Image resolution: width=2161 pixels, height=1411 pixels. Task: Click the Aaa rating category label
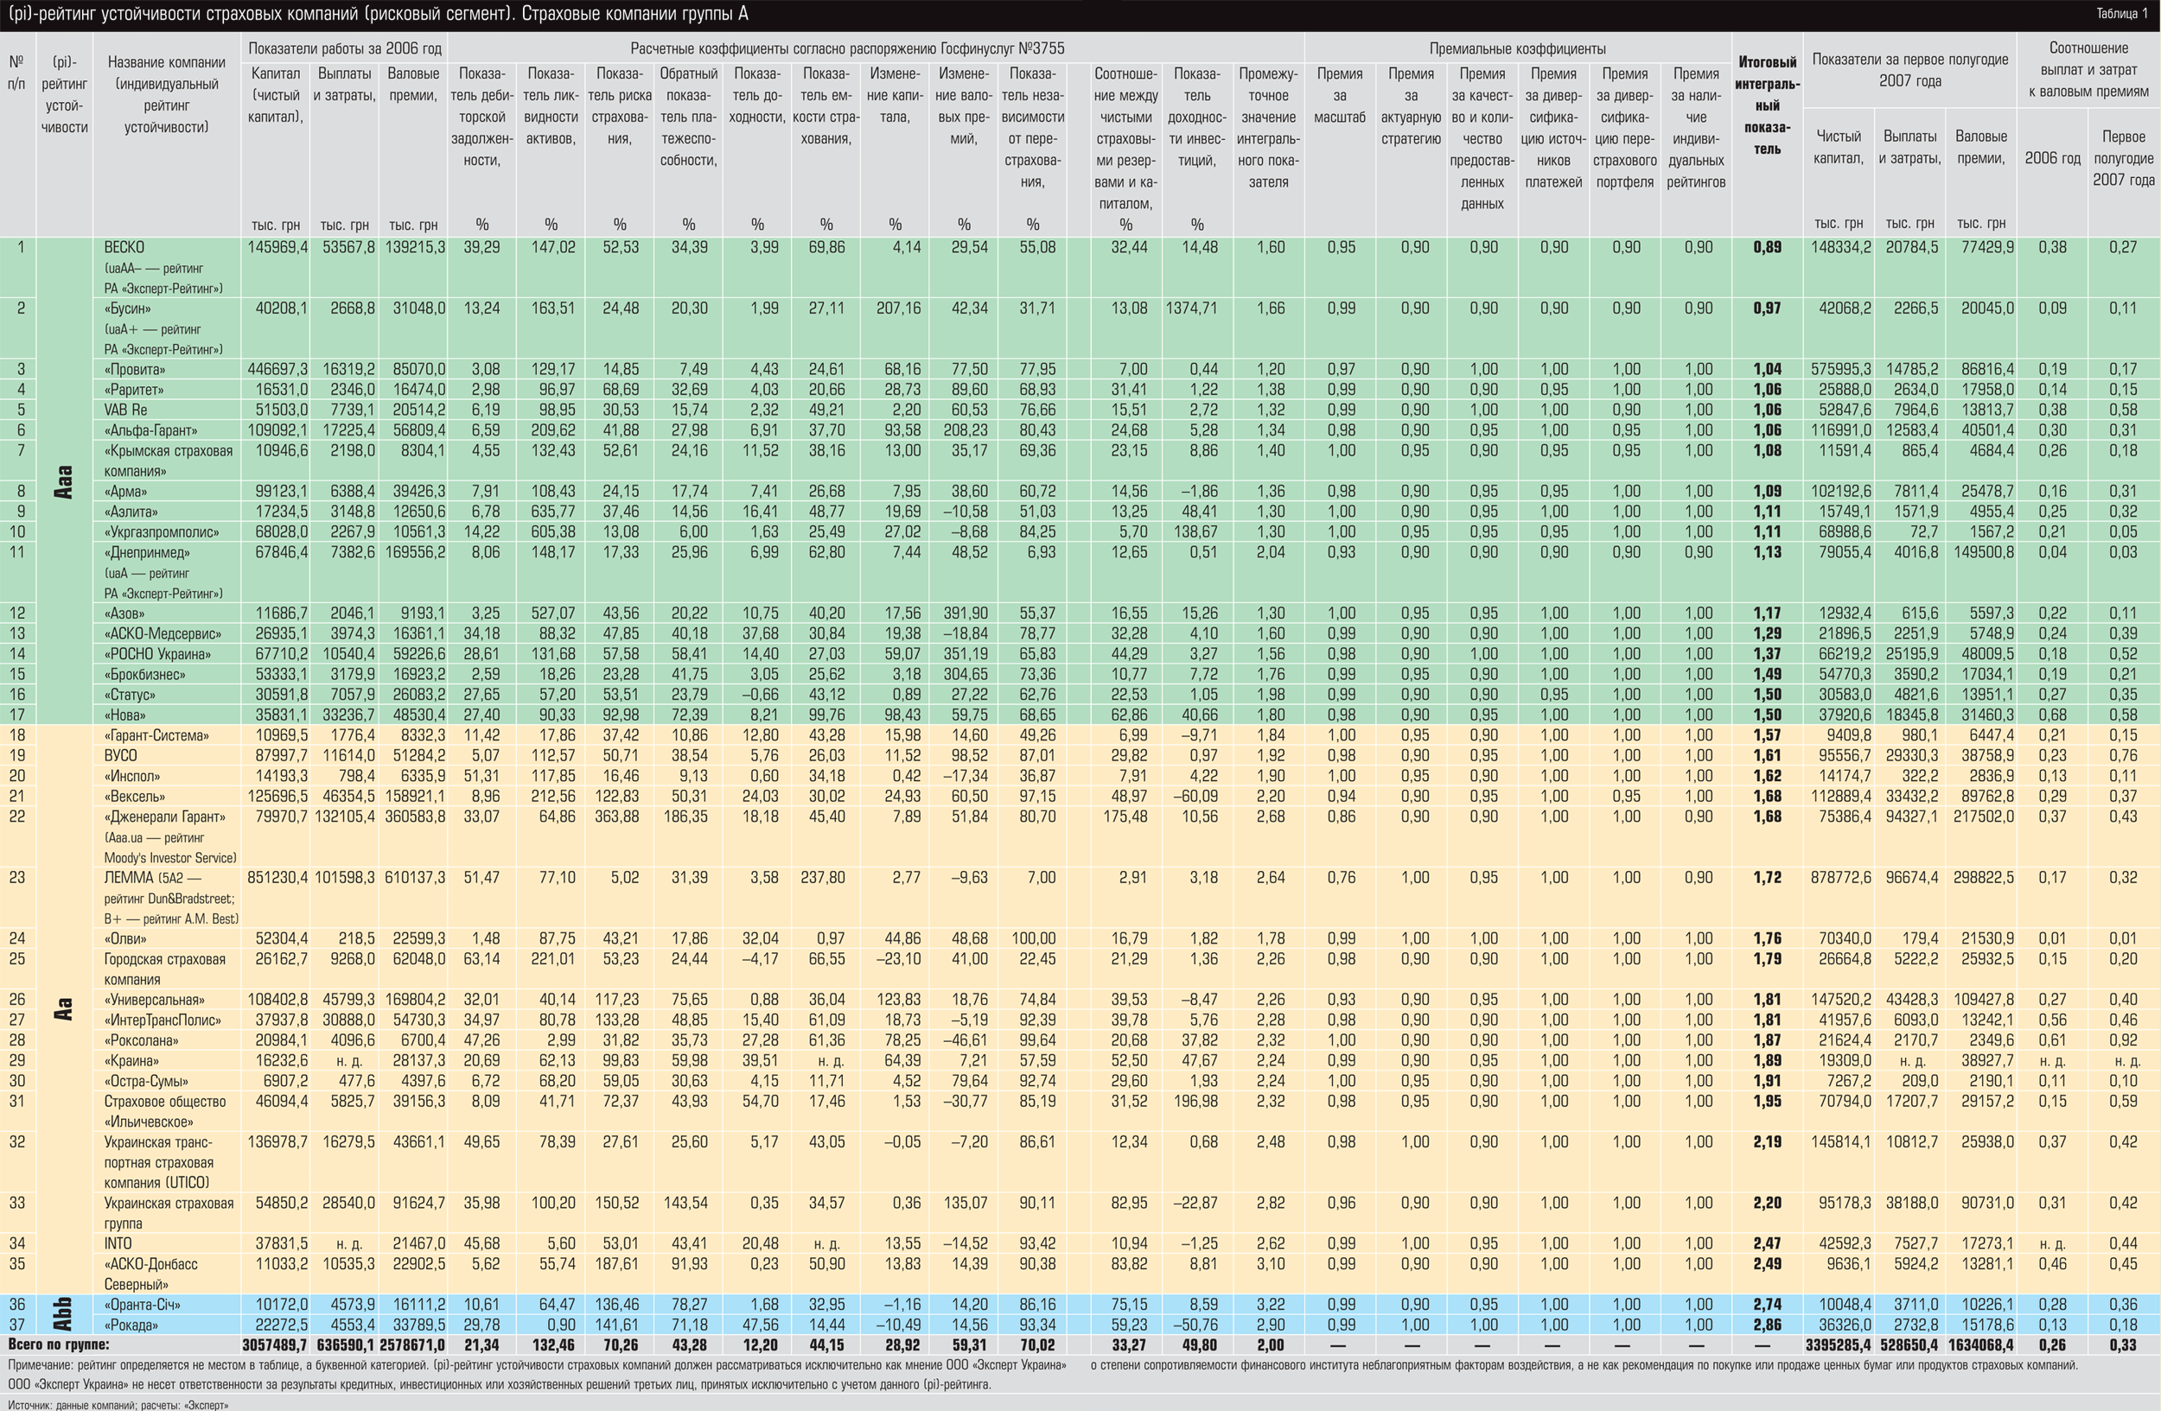pyautogui.click(x=64, y=482)
